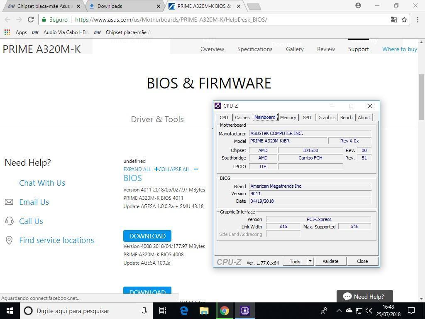Click the Windows search box
This screenshot has width=425, height=319.
(86, 311)
